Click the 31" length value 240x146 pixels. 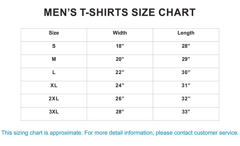186,86
